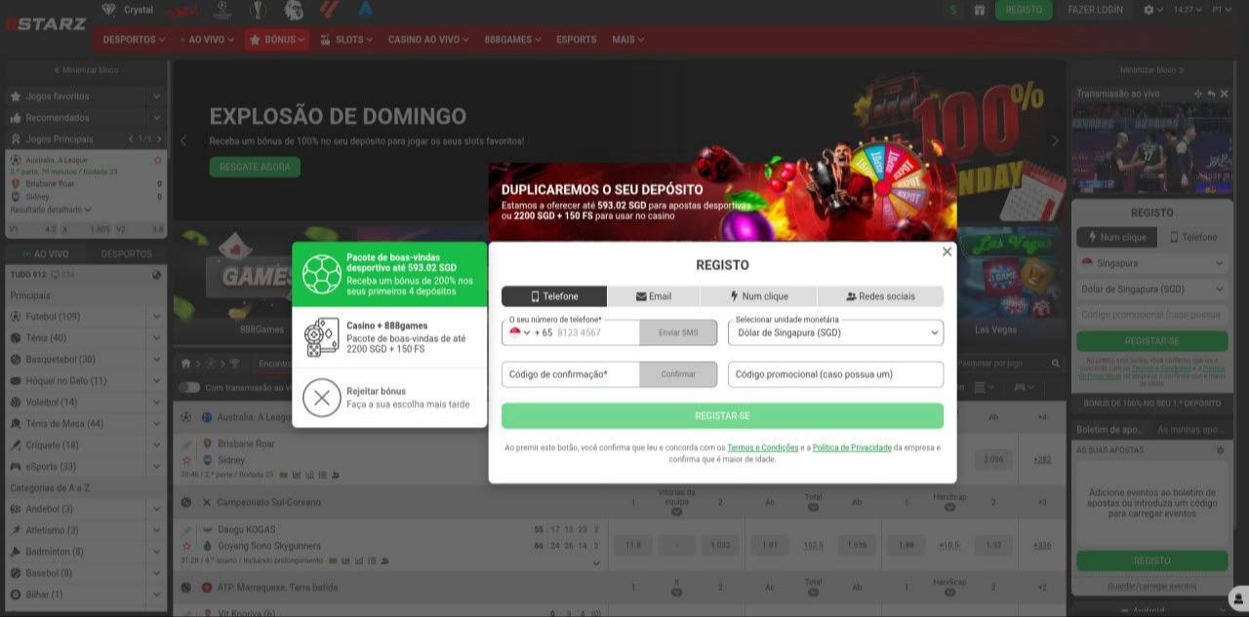This screenshot has height=617, width=1249.
Task: Expand the Futebol (109) category chevron
Action: coord(156,317)
